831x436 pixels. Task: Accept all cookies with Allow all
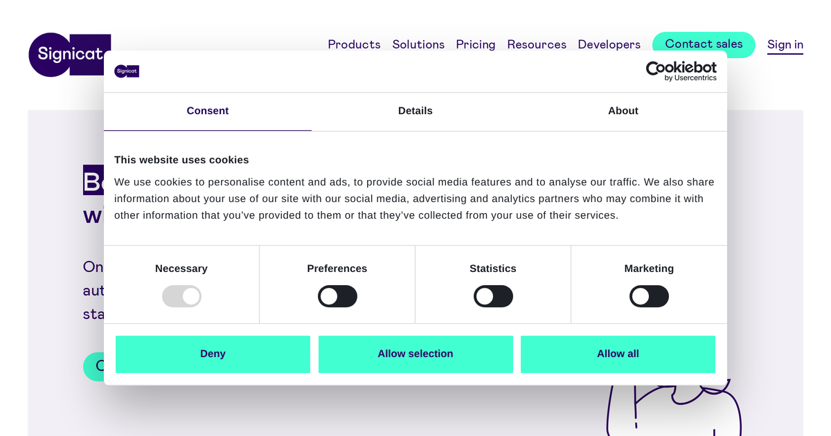point(618,354)
